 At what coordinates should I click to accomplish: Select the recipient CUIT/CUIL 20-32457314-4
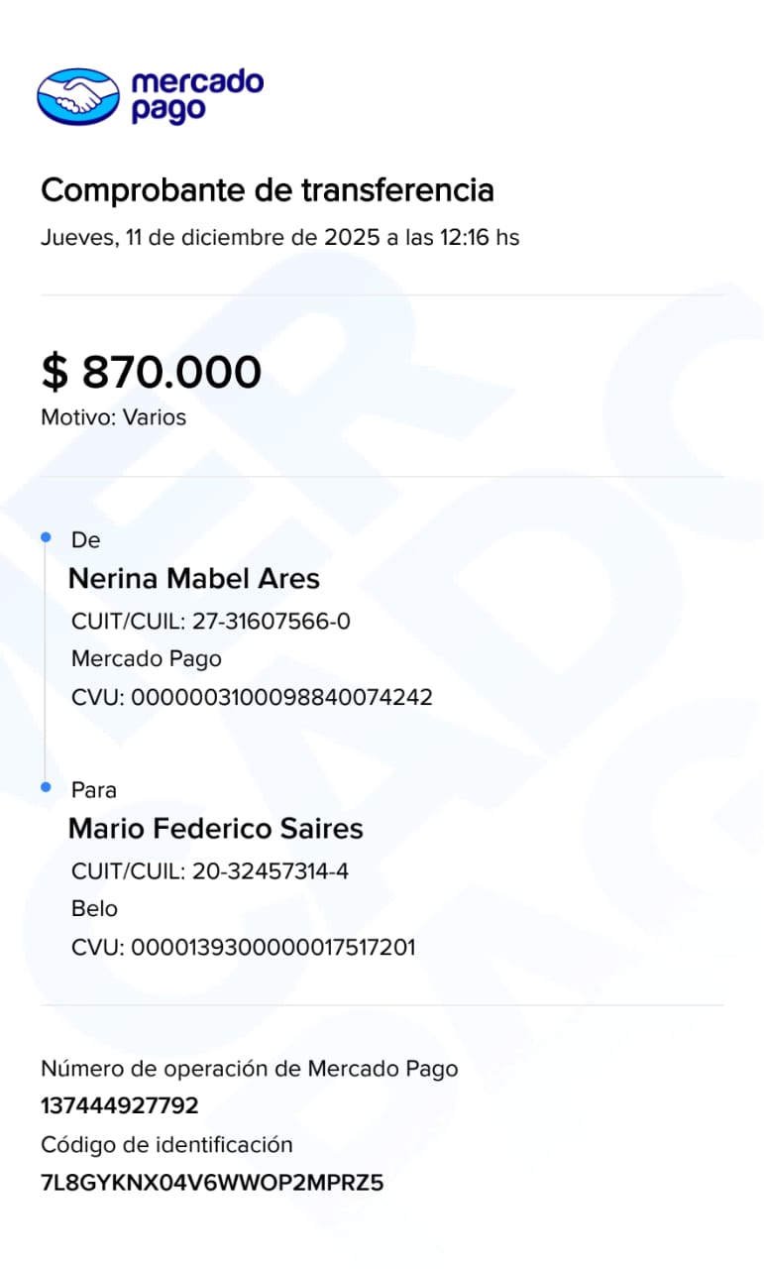click(210, 871)
